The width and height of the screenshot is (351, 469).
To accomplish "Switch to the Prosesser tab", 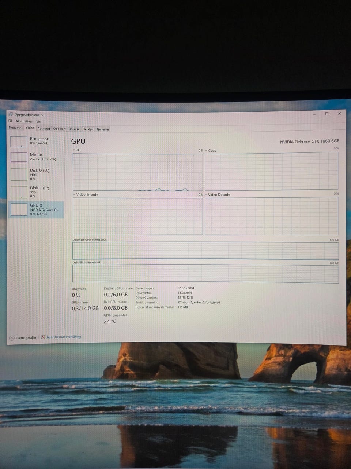I will click(16, 128).
